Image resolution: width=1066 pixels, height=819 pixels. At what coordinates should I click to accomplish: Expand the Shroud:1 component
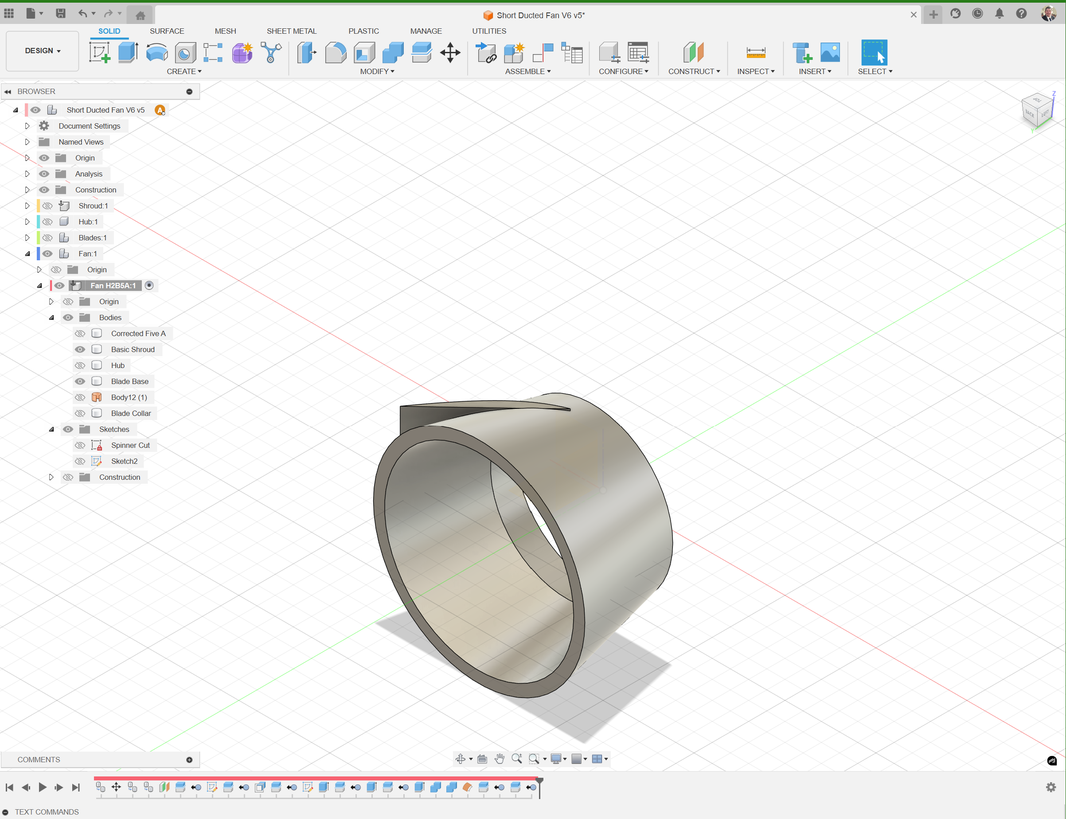click(x=27, y=206)
